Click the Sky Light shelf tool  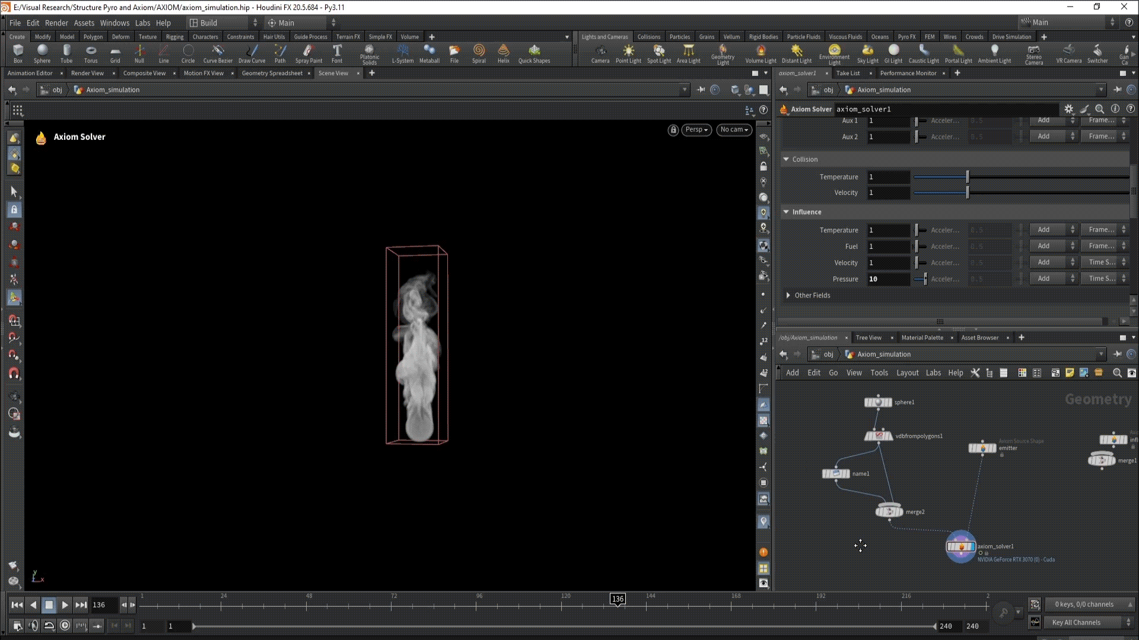(867, 53)
